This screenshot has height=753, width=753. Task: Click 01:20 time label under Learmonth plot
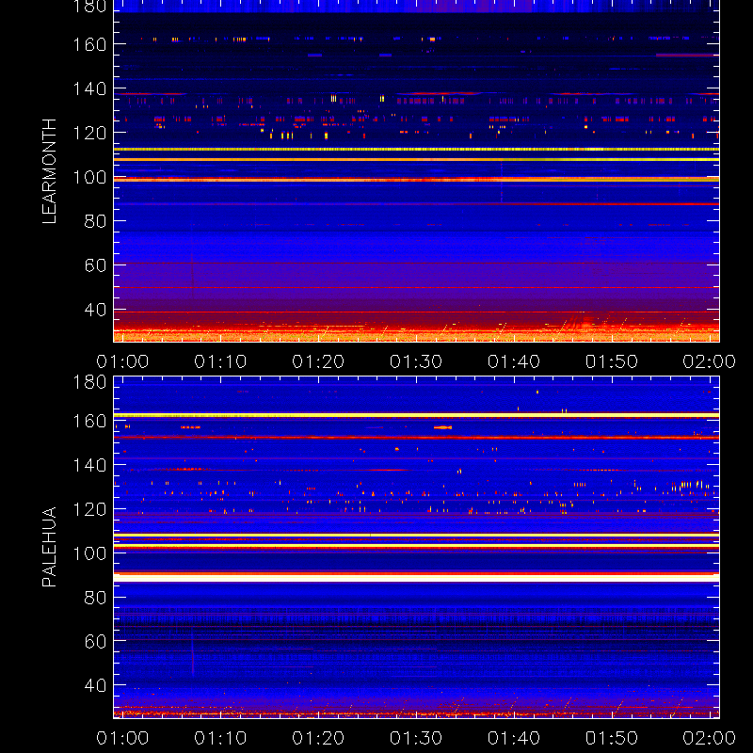tap(318, 361)
